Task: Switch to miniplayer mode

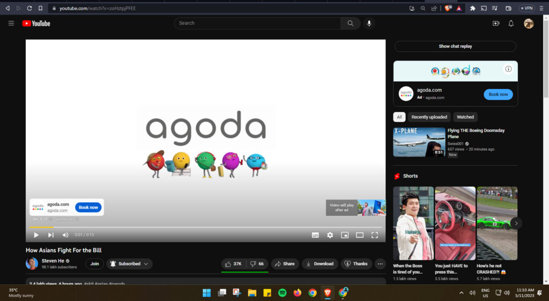Action: tap(345, 235)
